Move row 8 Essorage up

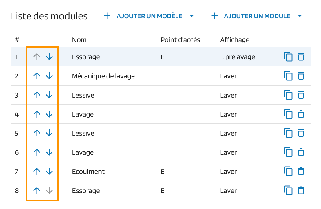pos(37,191)
